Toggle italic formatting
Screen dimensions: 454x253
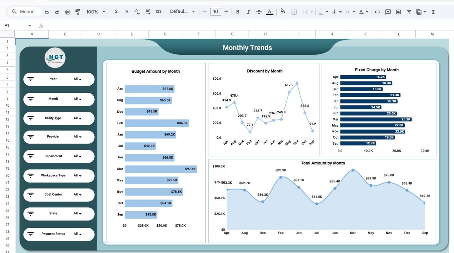[x=248, y=12]
